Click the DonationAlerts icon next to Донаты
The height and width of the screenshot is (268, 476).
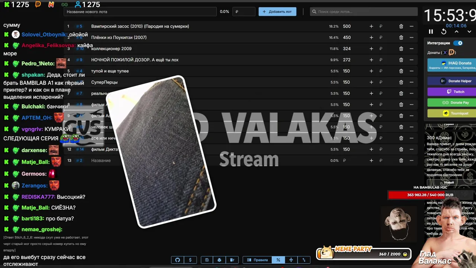pos(451,52)
